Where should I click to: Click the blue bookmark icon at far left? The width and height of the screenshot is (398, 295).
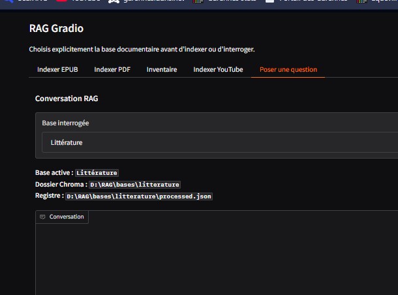[x=9, y=1]
